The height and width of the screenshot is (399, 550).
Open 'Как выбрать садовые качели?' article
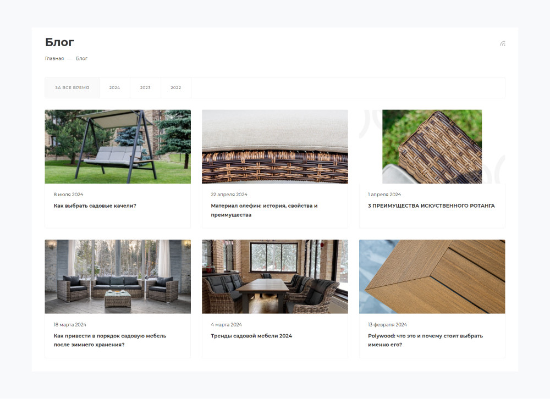[95, 206]
